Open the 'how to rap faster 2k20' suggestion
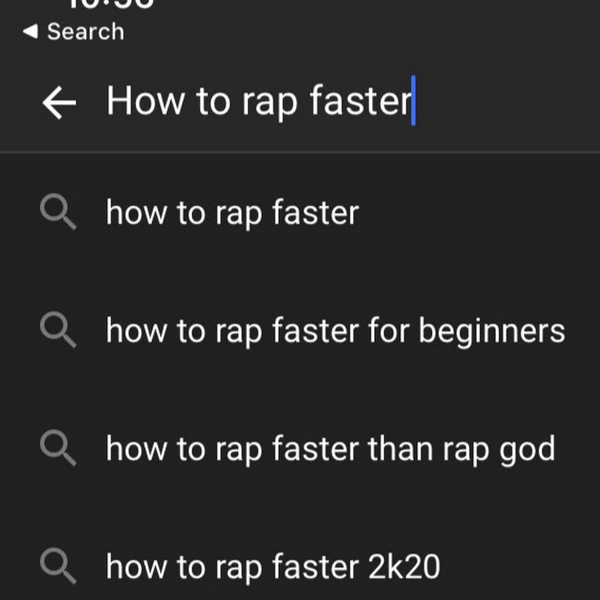 [273, 567]
